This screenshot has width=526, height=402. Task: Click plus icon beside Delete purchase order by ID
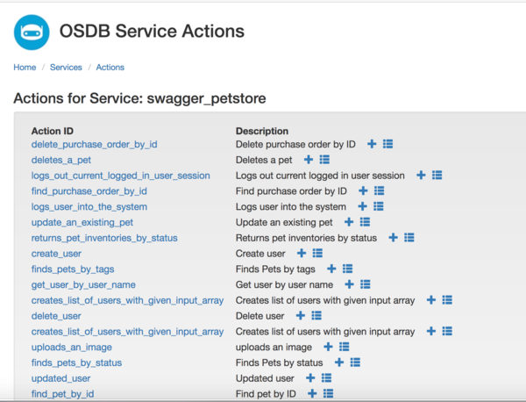(372, 144)
